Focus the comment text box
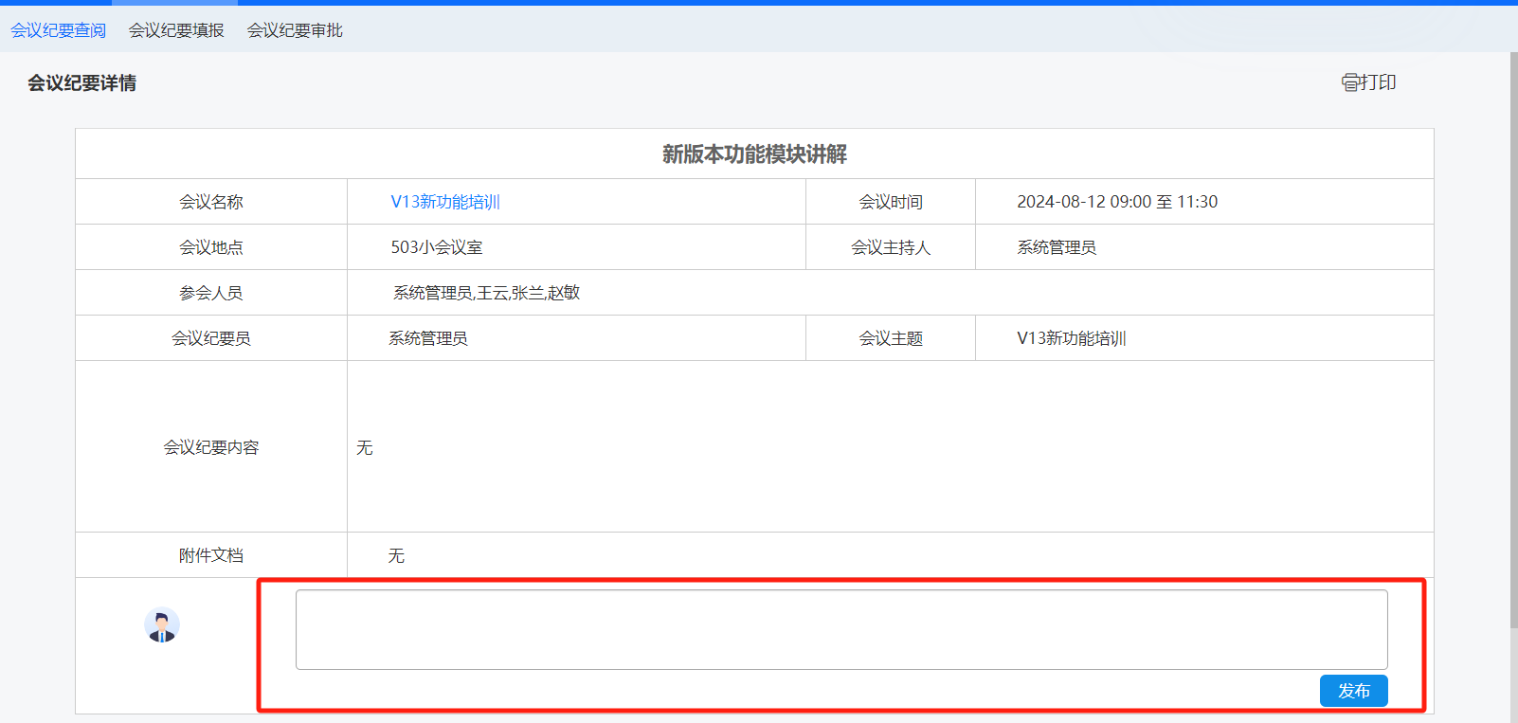This screenshot has width=1518, height=723. coord(840,629)
